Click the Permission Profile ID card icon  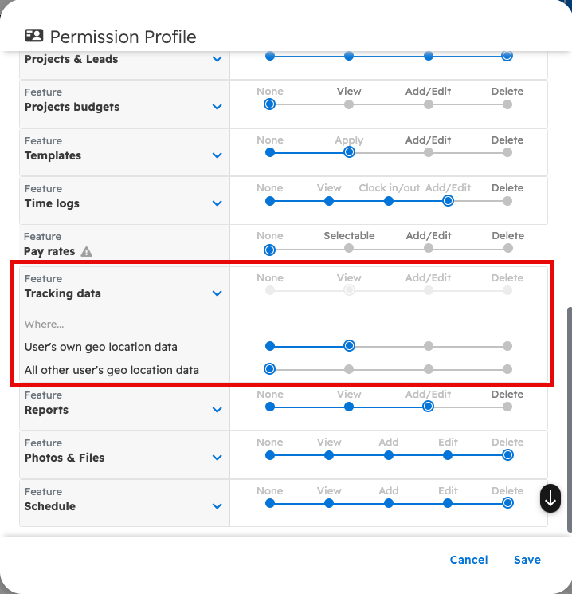[x=33, y=36]
